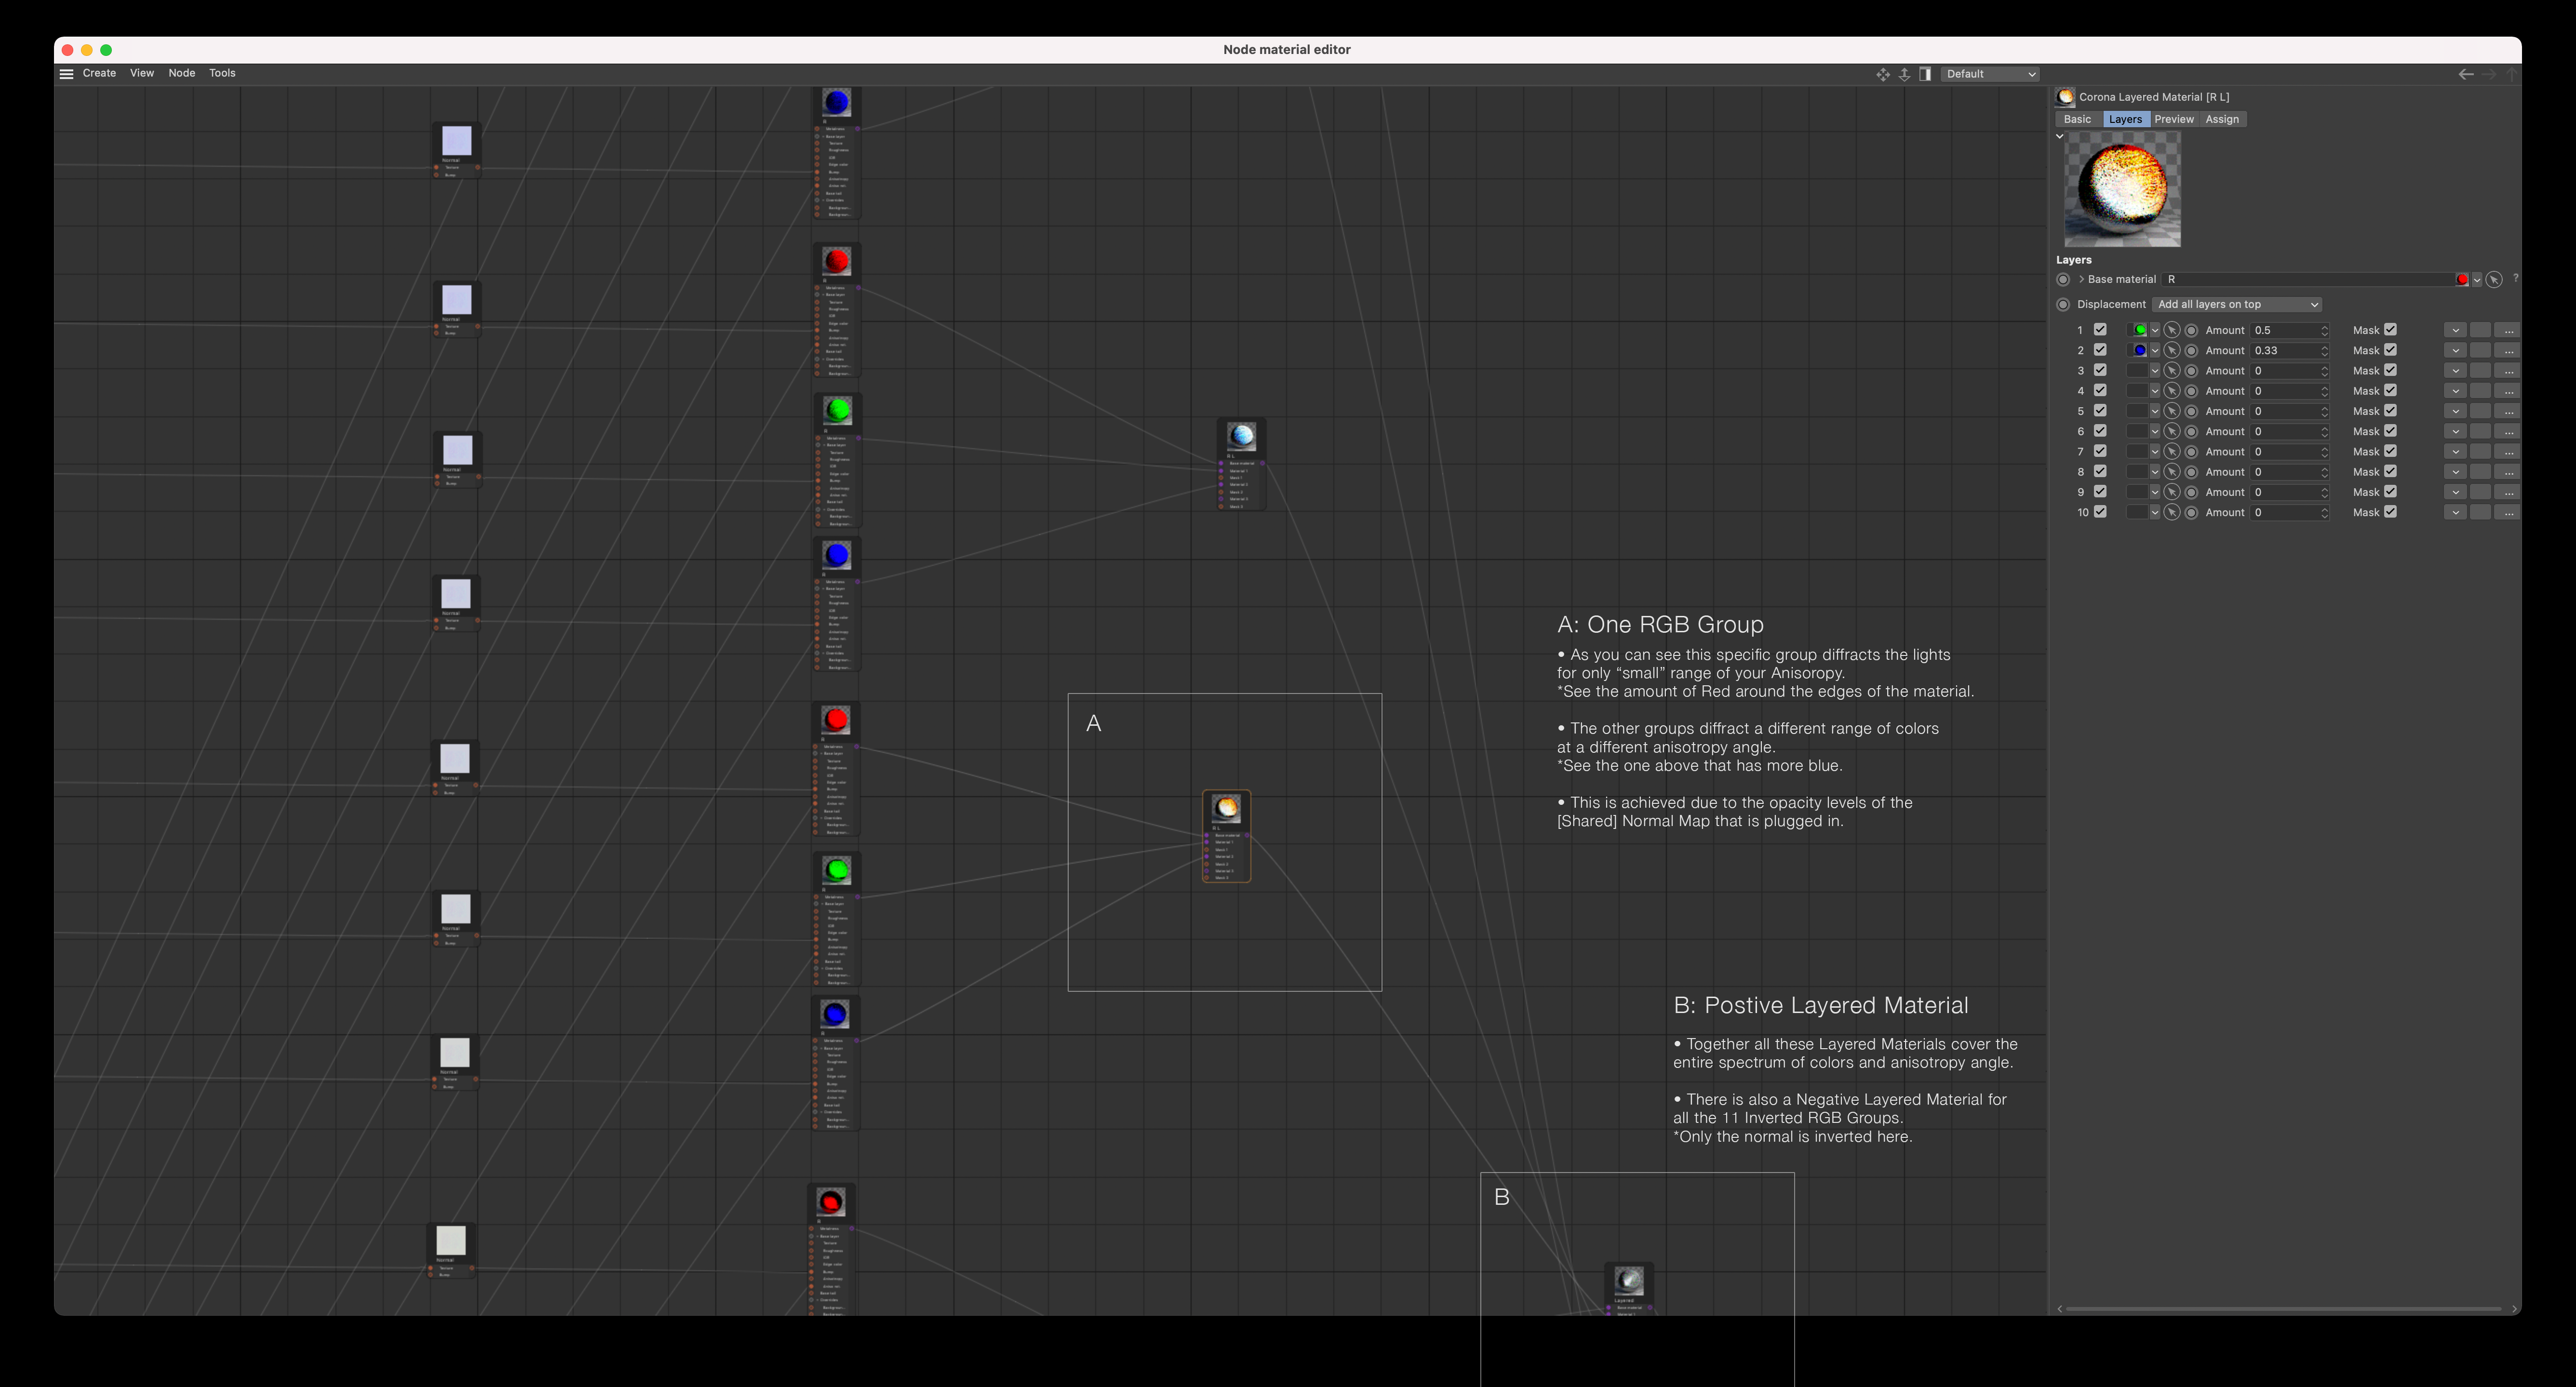Click the layer 1 picker cursor icon
The width and height of the screenshot is (2576, 1387).
[2172, 330]
